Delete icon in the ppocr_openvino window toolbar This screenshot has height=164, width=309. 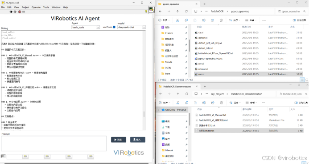[221, 20]
